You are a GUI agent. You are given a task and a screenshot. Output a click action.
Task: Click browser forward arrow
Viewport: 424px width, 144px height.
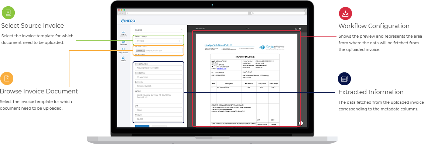tap(123, 13)
